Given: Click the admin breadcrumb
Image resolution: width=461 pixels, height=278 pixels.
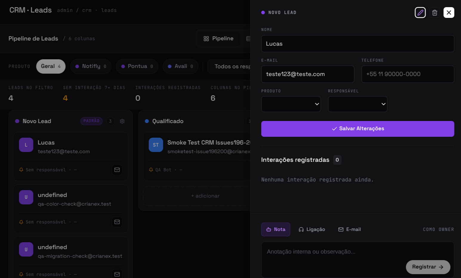Looking at the screenshot, I should coord(65,10).
